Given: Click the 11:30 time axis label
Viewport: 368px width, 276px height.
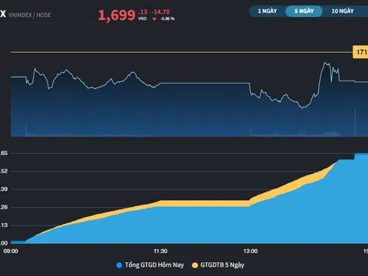Looking at the screenshot, I should tap(160, 251).
